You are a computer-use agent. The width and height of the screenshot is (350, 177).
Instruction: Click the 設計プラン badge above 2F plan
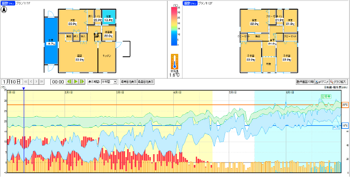click(x=190, y=3)
